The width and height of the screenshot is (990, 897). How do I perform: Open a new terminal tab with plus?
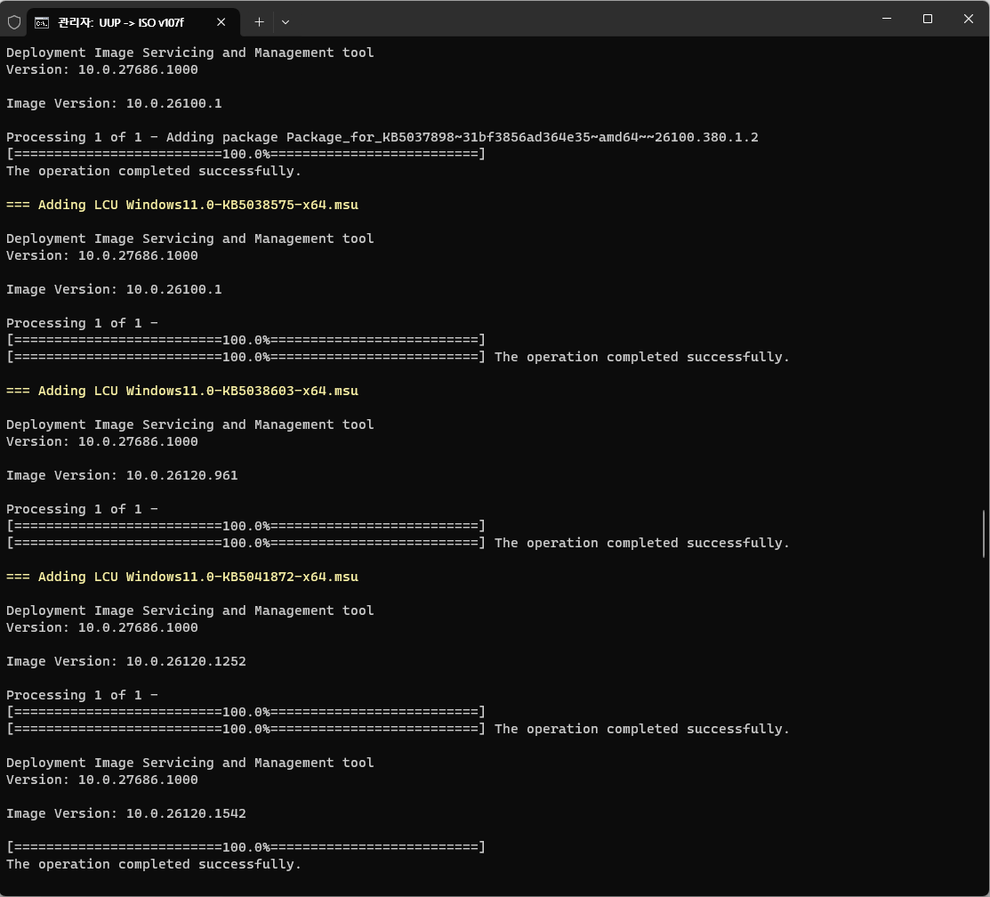[259, 22]
